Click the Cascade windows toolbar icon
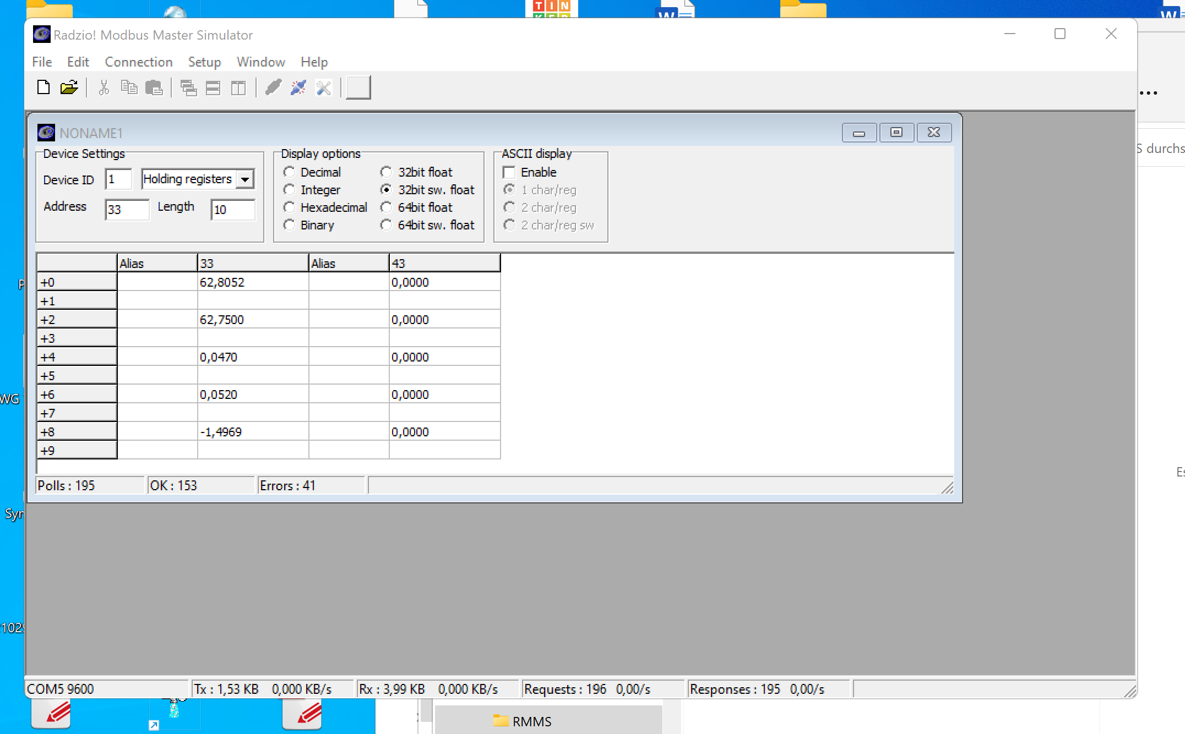This screenshot has width=1185, height=734. (x=188, y=87)
